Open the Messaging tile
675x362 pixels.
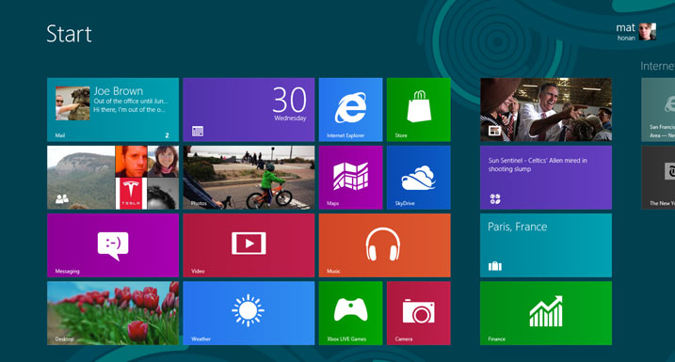coord(113,245)
